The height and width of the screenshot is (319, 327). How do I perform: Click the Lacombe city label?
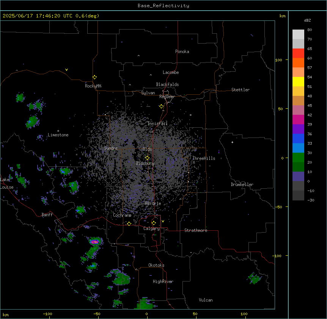coord(171,72)
